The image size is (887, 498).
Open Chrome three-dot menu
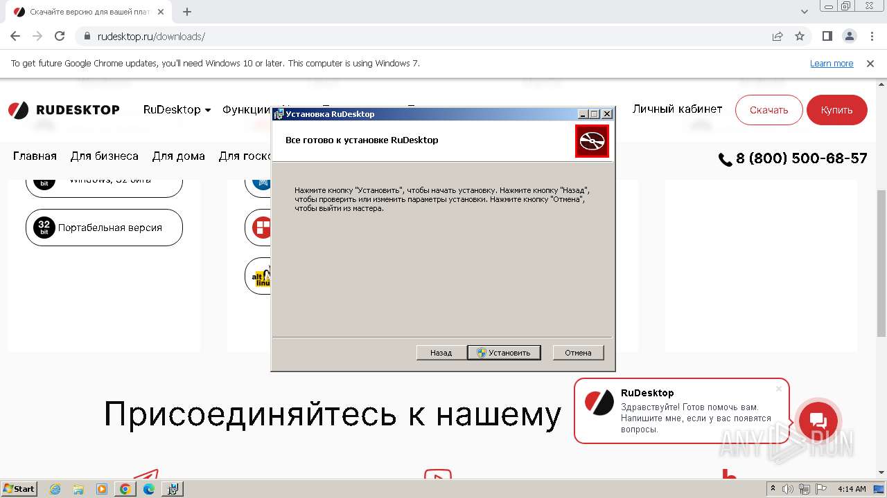tap(871, 36)
